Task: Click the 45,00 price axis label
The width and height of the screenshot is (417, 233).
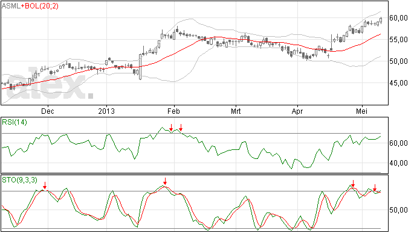Action: point(398,83)
